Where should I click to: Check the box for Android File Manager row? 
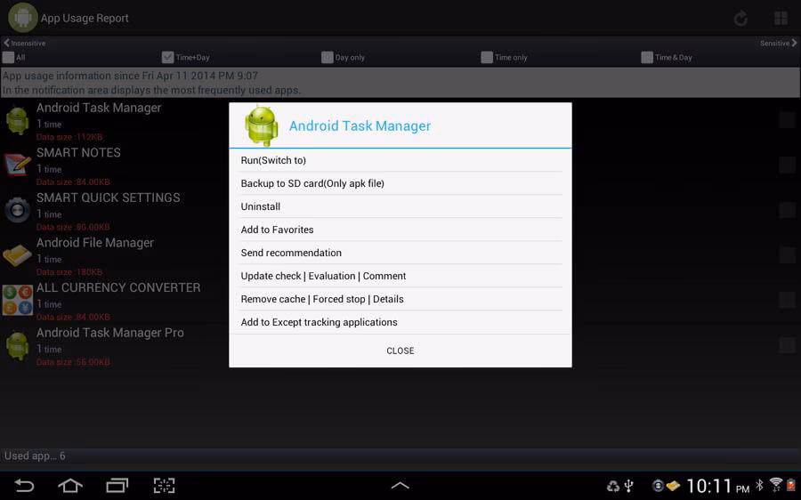point(788,254)
